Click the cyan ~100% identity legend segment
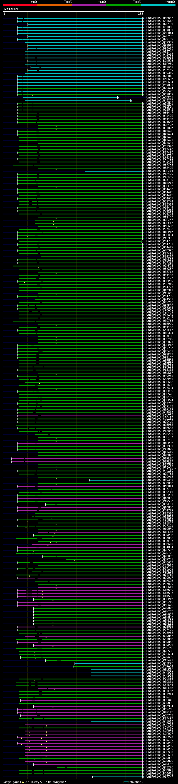The image size is (178, 784). pos(158,5)
